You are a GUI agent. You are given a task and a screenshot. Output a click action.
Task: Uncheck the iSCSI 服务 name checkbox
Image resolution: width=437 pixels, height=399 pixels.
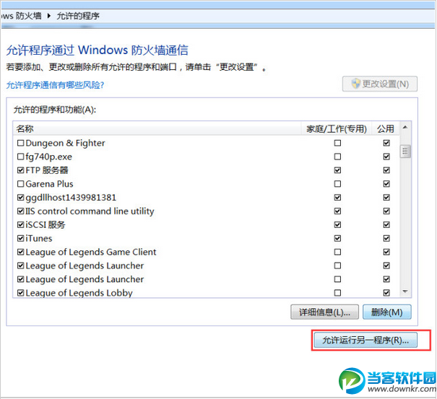click(21, 224)
